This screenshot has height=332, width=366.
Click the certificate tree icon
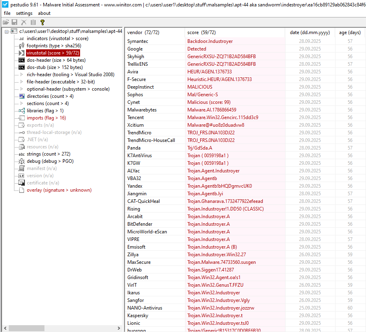click(22, 183)
